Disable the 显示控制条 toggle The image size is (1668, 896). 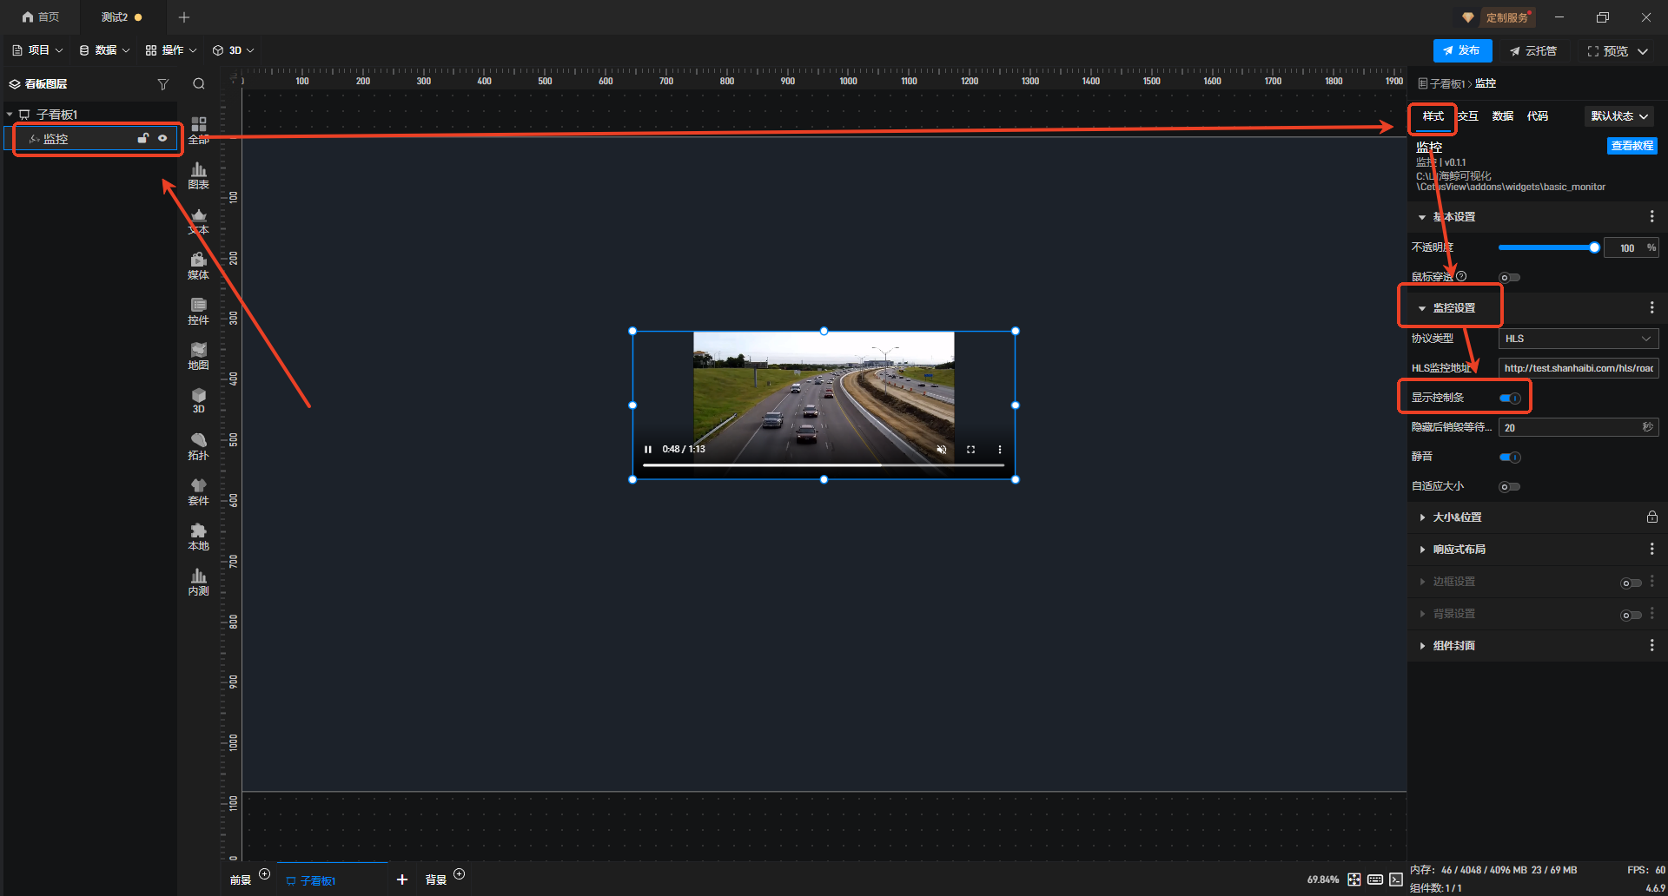click(1510, 399)
